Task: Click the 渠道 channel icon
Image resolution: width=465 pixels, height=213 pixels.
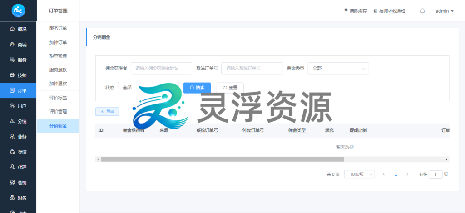Action: 12,152
